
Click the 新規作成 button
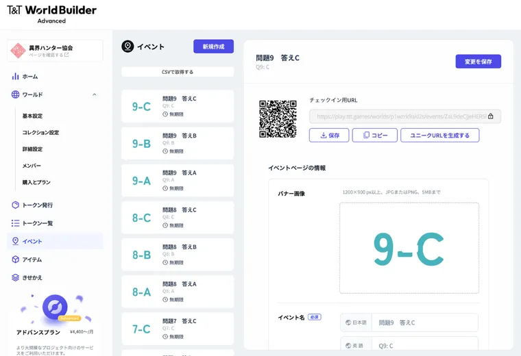pos(213,47)
